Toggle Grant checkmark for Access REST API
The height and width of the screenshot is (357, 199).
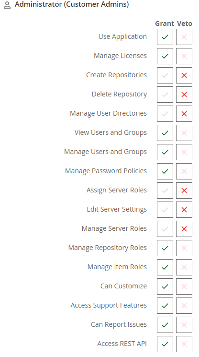pos(165,344)
